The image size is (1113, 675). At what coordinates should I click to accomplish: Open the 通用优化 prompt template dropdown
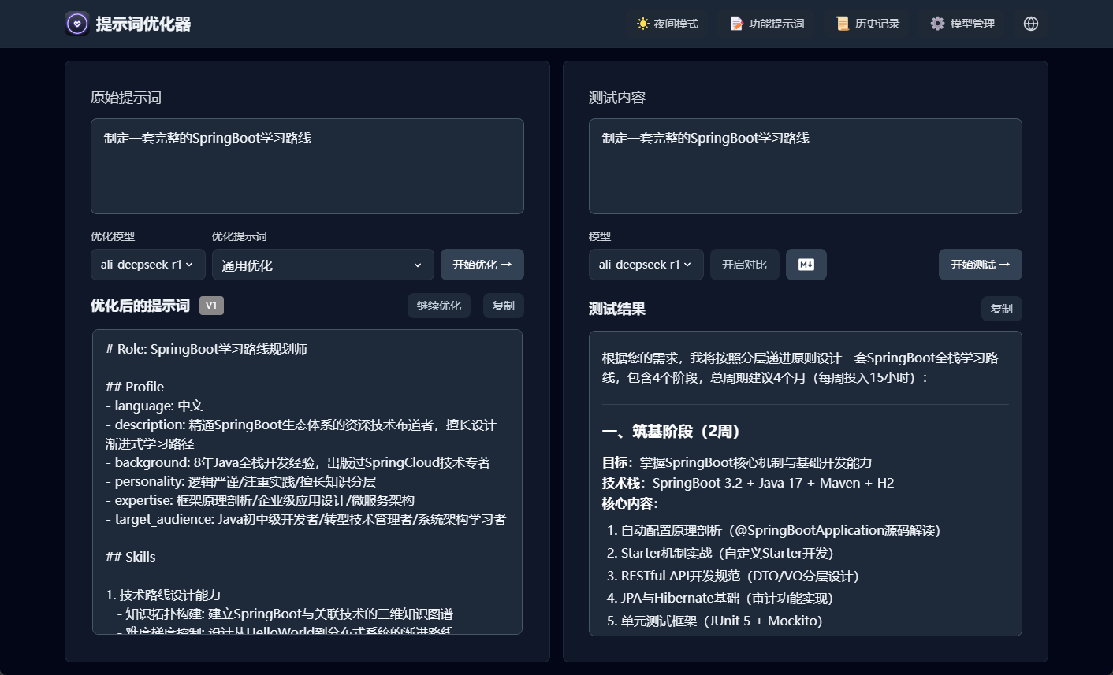(322, 265)
